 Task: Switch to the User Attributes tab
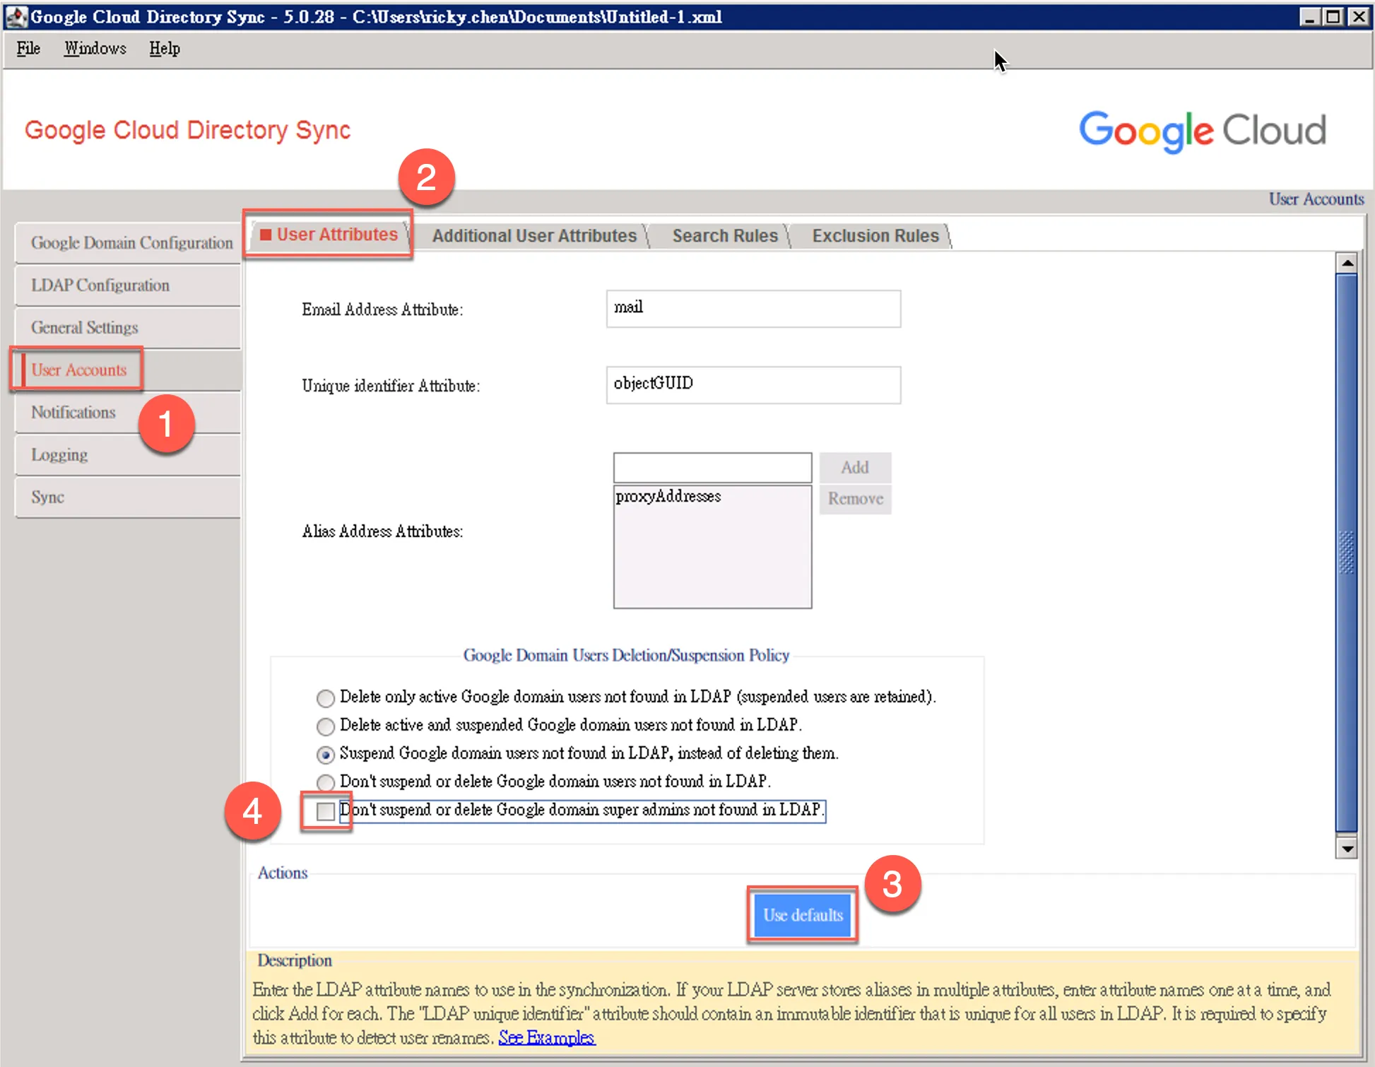[329, 235]
